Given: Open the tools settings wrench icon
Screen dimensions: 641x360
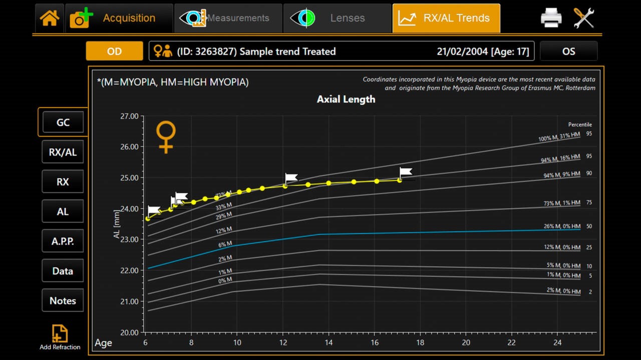Looking at the screenshot, I should point(583,18).
